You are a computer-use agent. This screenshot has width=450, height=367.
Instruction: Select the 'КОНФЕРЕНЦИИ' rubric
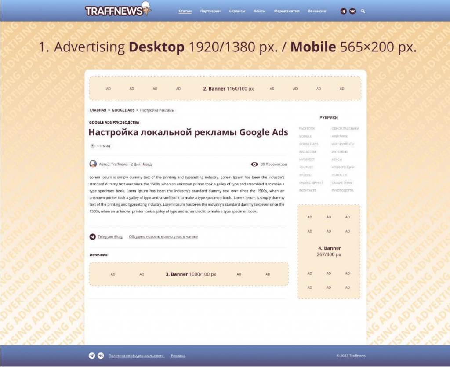(343, 167)
